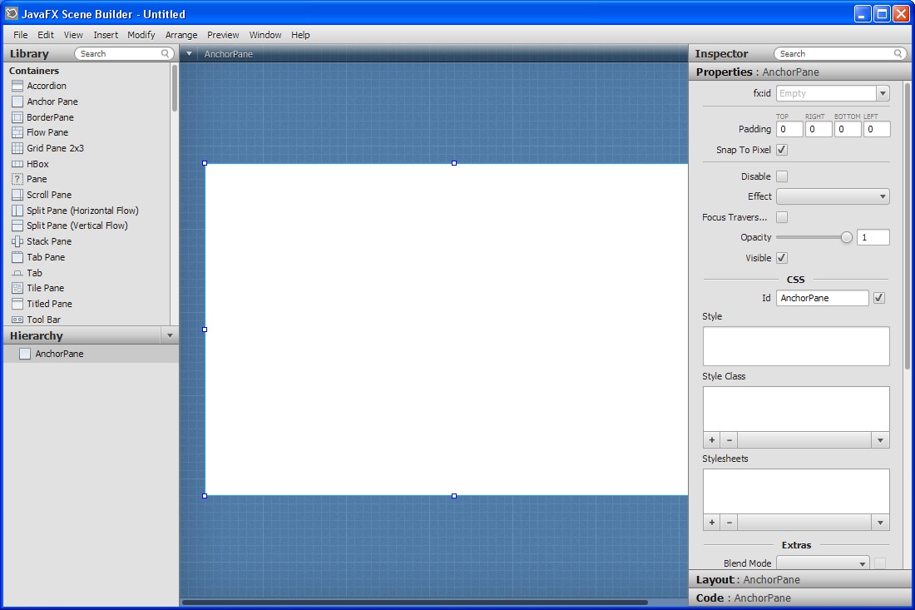Click the Opacity slider handle

(x=847, y=237)
